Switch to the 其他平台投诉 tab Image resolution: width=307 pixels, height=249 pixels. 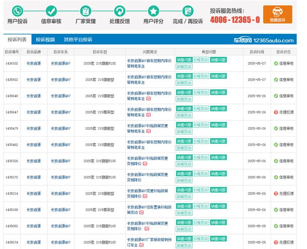pyautogui.click(x=78, y=39)
